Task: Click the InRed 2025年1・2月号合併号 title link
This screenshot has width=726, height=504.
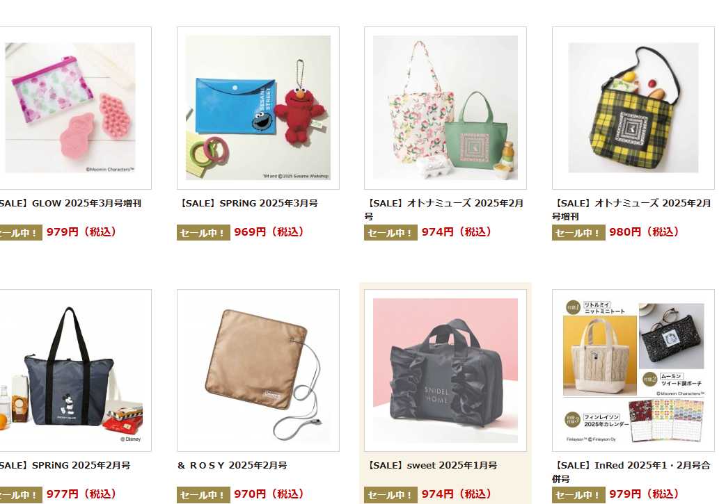Action: [x=631, y=471]
